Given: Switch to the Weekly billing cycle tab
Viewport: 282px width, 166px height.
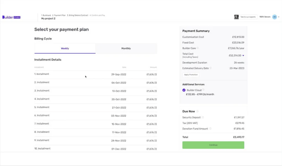Looking at the screenshot, I should 65,48.
